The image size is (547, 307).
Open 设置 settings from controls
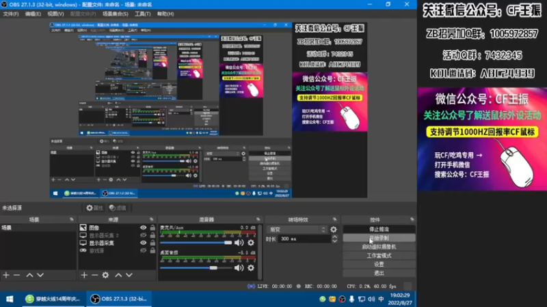pyautogui.click(x=379, y=264)
